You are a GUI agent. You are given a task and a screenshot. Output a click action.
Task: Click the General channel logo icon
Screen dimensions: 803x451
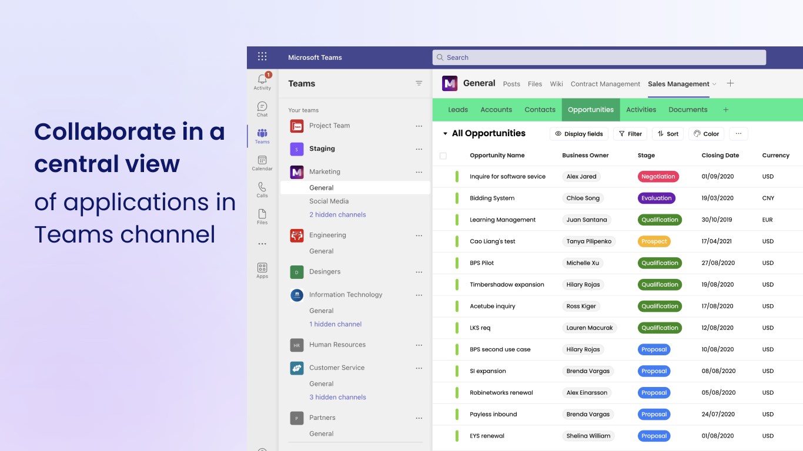(450, 83)
